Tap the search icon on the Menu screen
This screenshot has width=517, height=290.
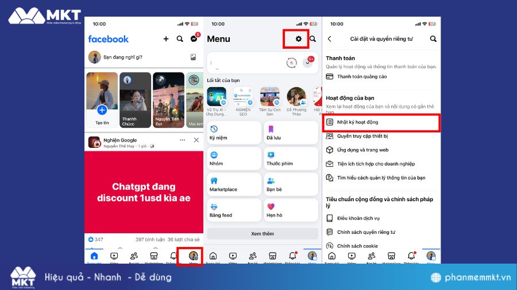312,39
